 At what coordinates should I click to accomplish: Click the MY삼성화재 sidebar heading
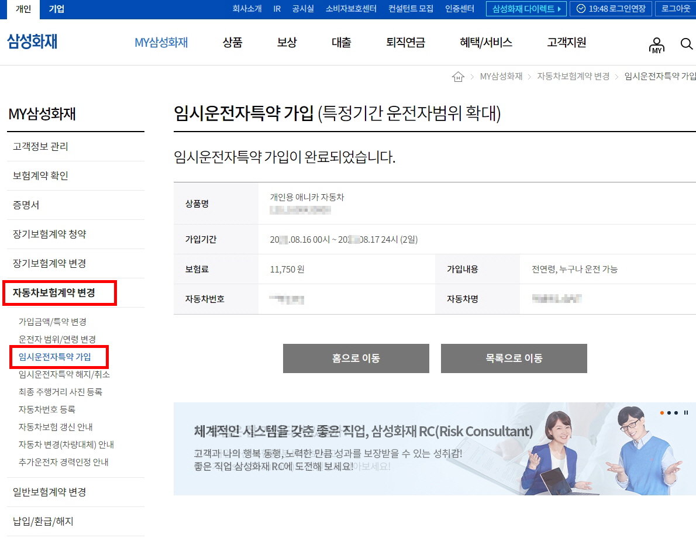(x=42, y=114)
